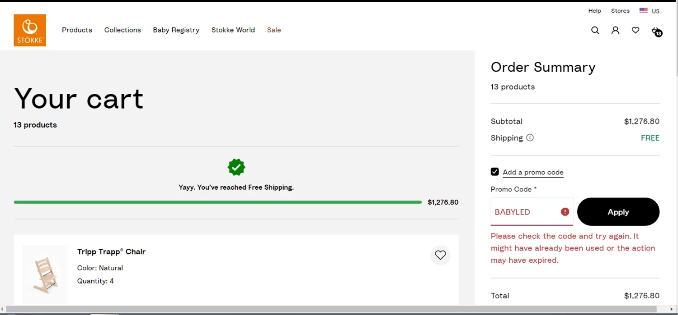Click the green free shipping badge
This screenshot has height=315, width=678.
tap(236, 167)
